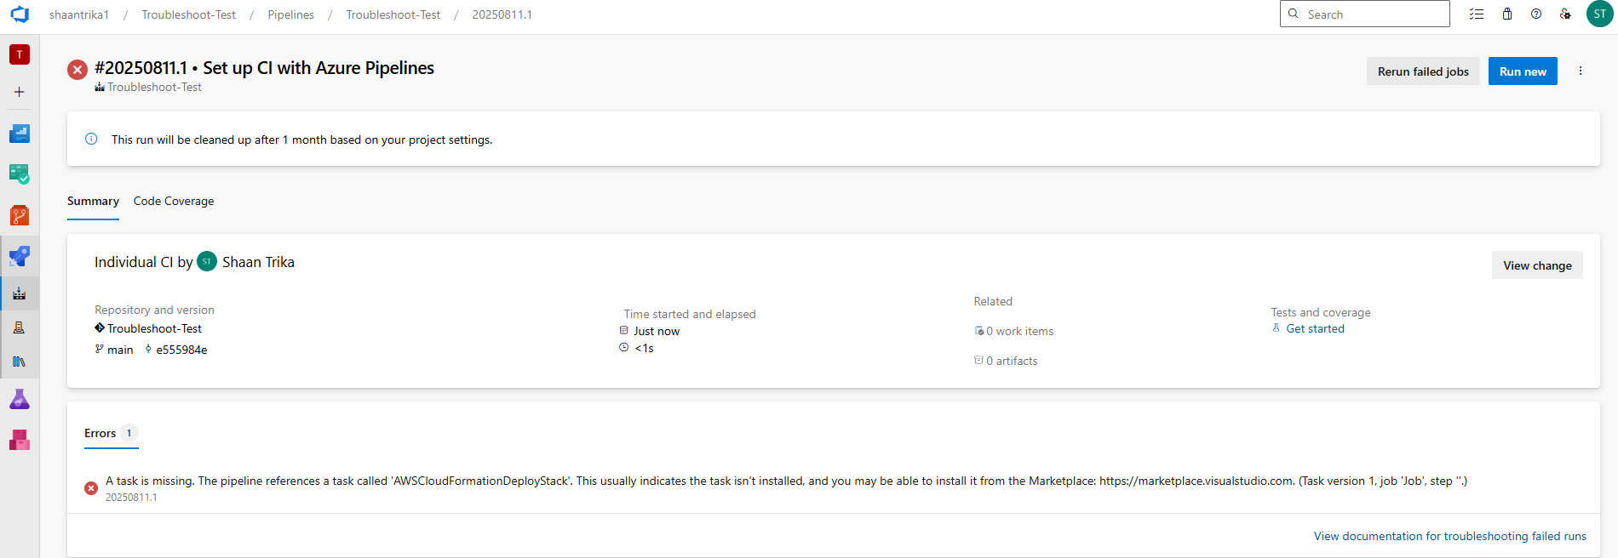The width and height of the screenshot is (1618, 558).
Task: Open Test Plans flask icon in the sidebar
Action: 20,399
